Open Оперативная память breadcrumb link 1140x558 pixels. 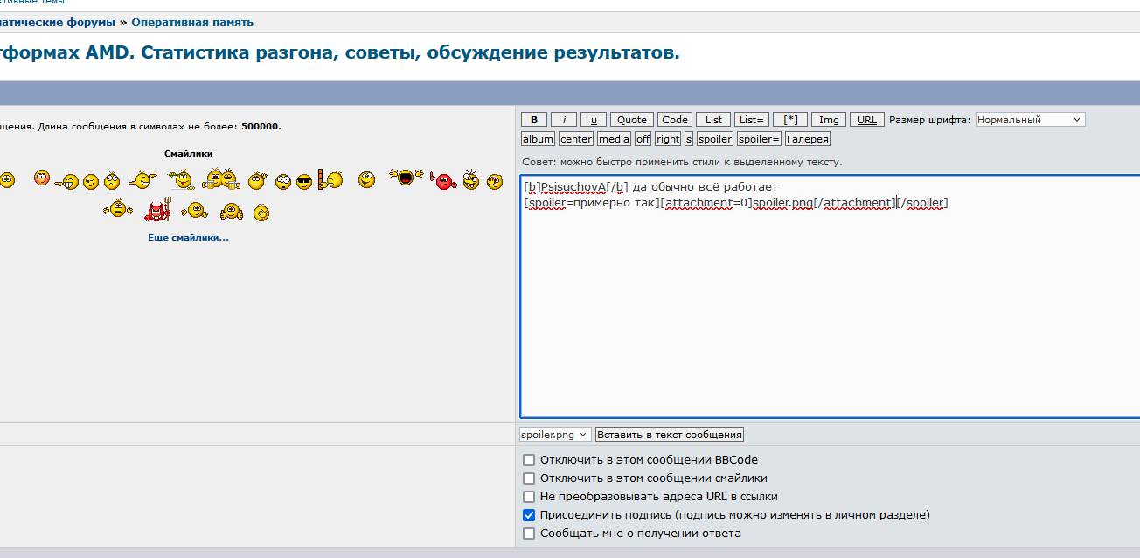coord(192,23)
